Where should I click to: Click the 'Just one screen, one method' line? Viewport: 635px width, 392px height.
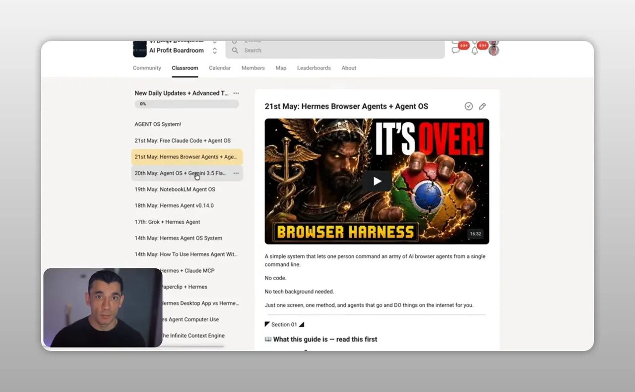click(x=369, y=305)
